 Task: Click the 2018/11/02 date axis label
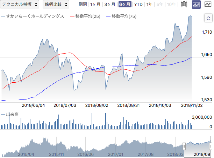point(192,105)
